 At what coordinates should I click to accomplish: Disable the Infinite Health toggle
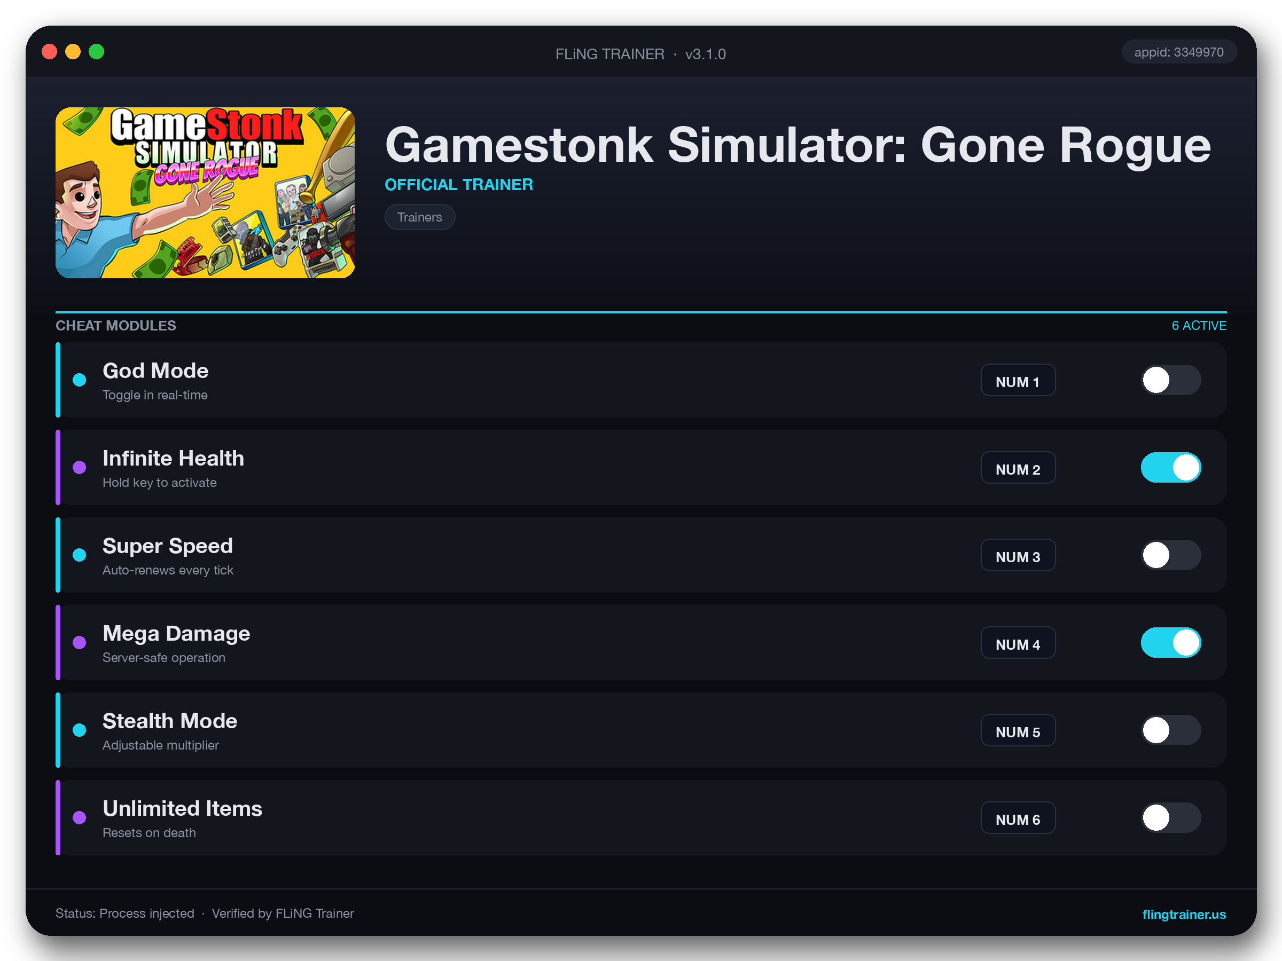[1171, 468]
